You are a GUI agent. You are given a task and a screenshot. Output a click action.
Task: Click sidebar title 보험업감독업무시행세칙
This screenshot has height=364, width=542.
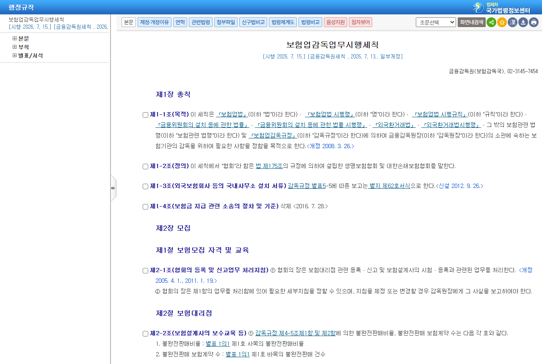tap(36, 19)
